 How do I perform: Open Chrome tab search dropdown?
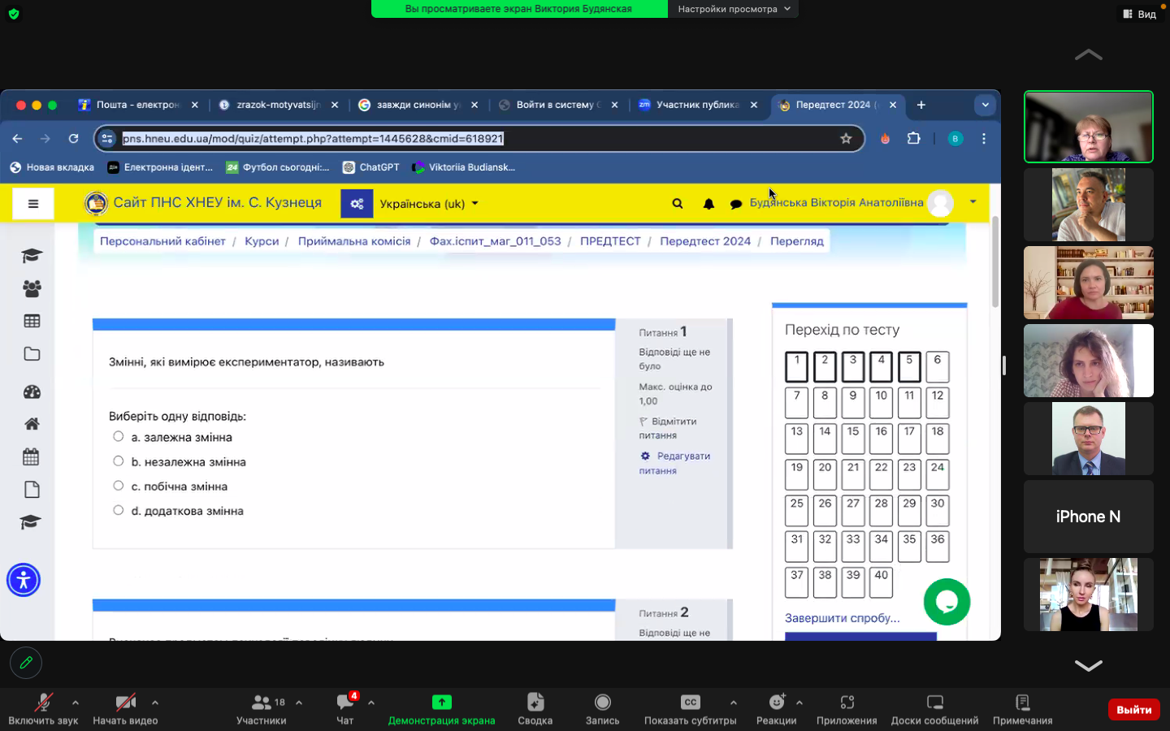tap(985, 105)
